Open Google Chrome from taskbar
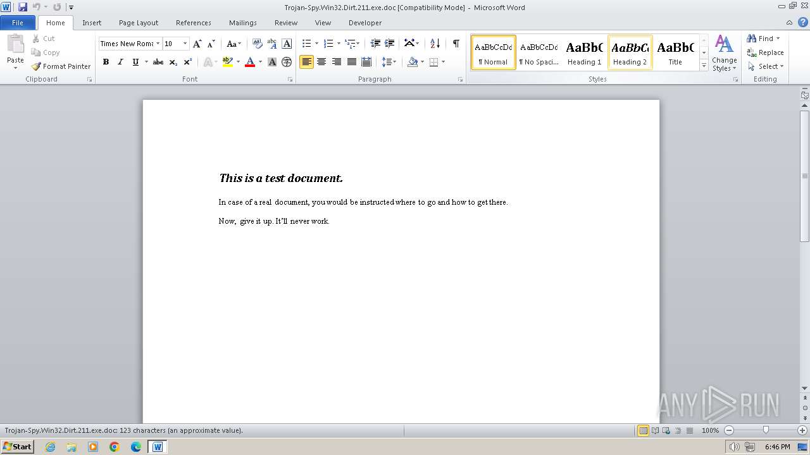Screen dimensions: 810x455 [x=115, y=447]
